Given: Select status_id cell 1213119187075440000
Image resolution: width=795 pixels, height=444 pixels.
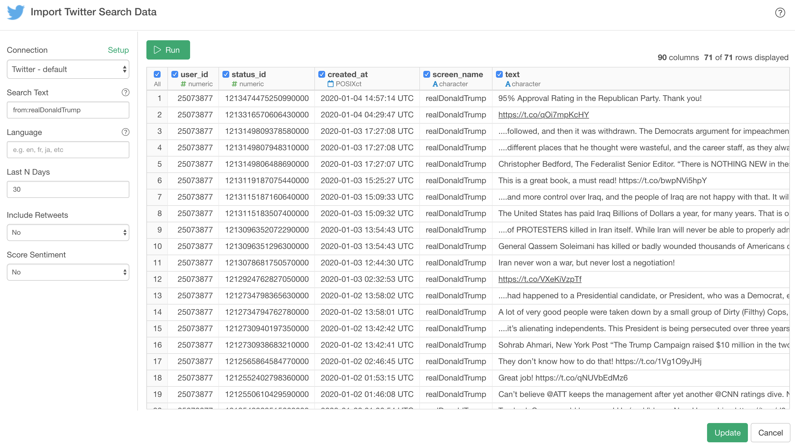Looking at the screenshot, I should point(267,180).
